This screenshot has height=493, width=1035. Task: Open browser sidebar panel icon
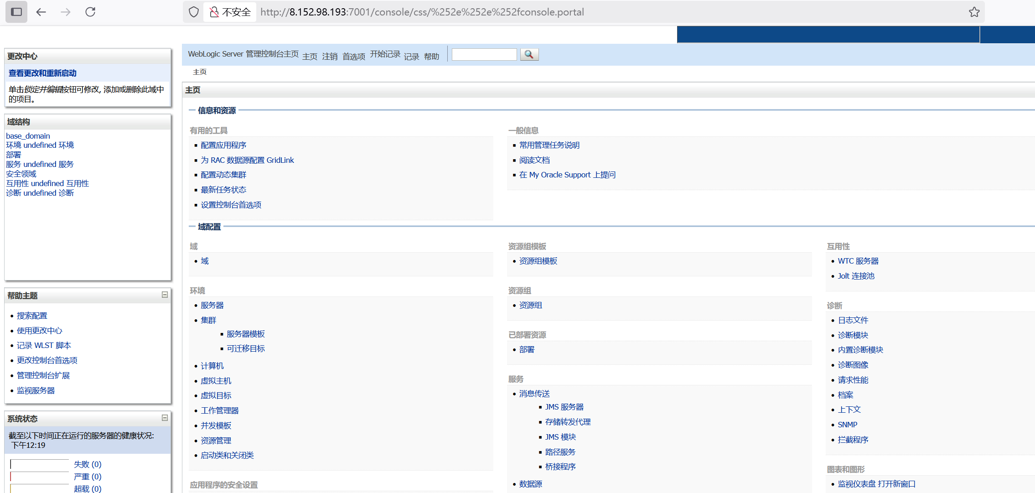16,12
